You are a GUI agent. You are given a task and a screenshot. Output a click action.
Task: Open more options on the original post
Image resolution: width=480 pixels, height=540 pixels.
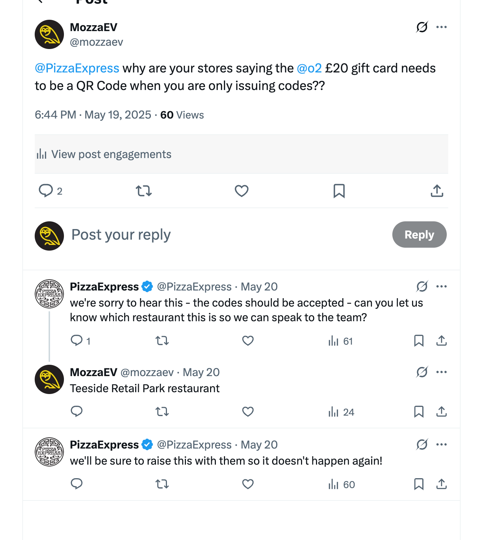(x=441, y=27)
